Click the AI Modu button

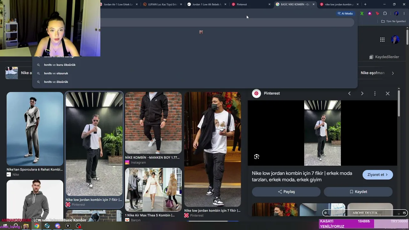(345, 13)
